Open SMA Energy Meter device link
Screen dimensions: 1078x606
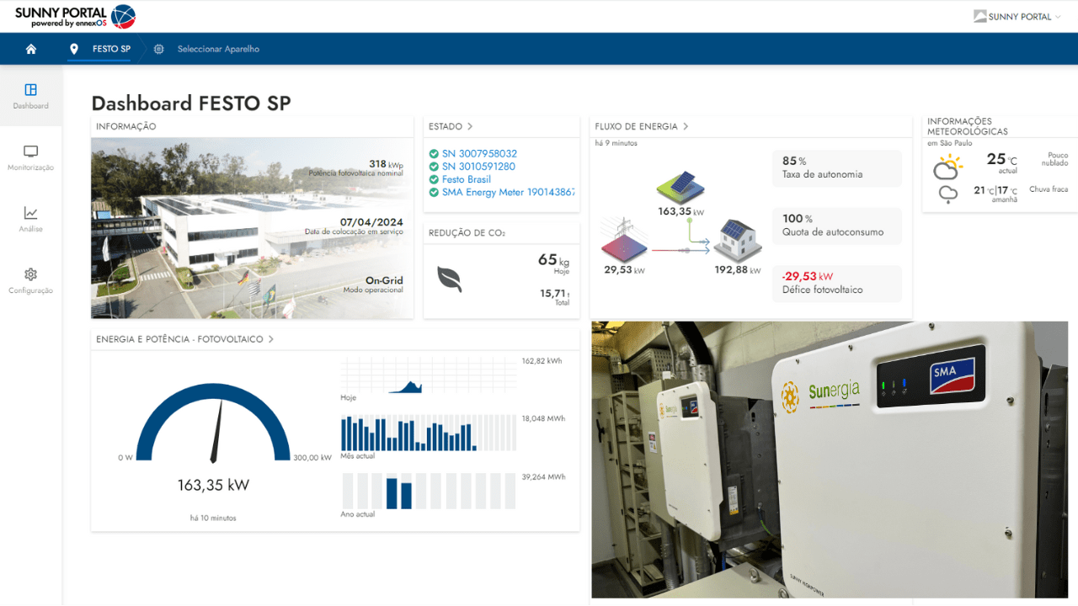(x=508, y=192)
